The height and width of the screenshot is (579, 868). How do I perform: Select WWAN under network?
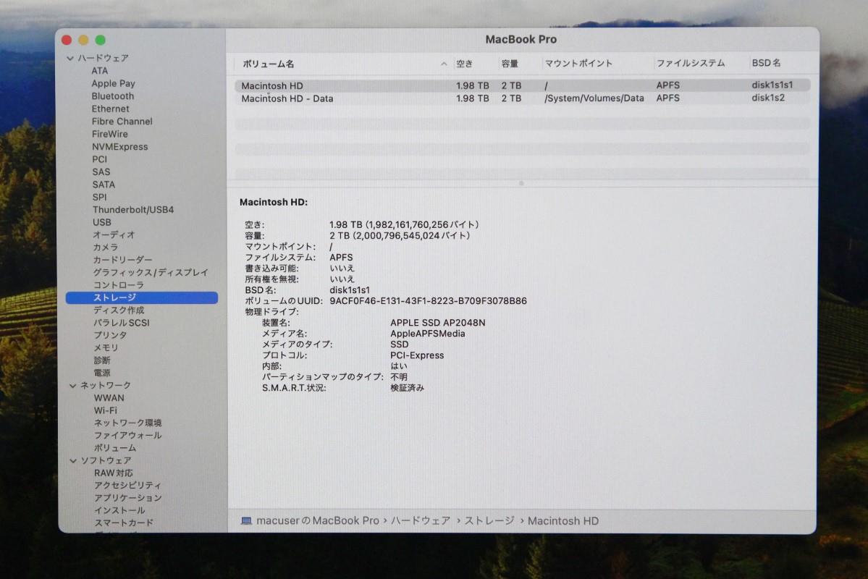(x=109, y=398)
